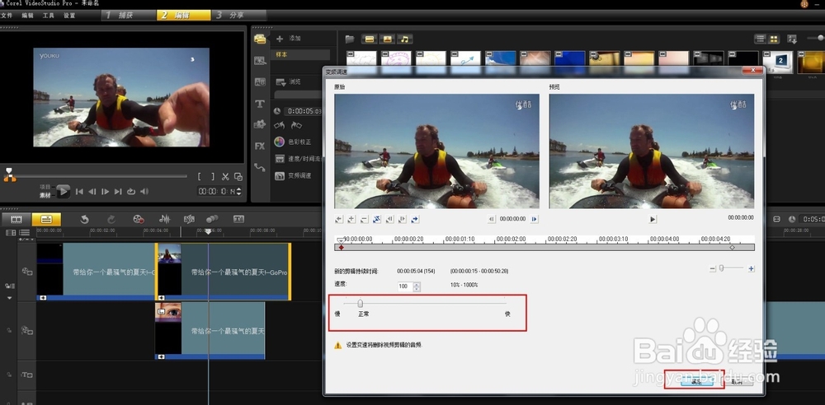Image resolution: width=825 pixels, height=405 pixels.
Task: Enlarge preview window icon beside scissors
Action: tap(238, 176)
